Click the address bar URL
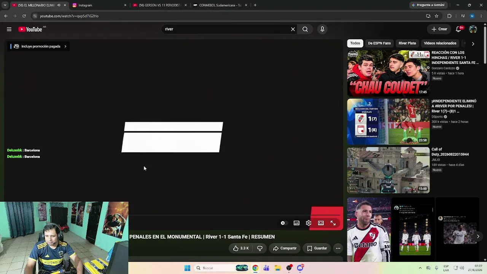 click(x=69, y=16)
